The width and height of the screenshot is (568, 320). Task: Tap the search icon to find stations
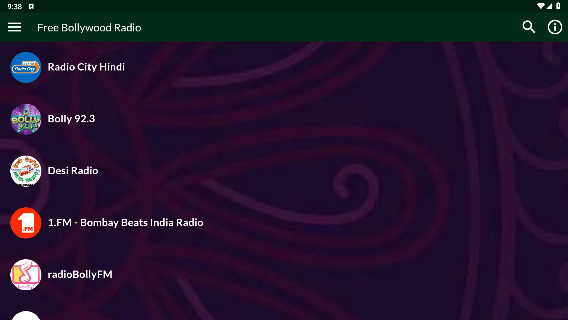tap(529, 27)
